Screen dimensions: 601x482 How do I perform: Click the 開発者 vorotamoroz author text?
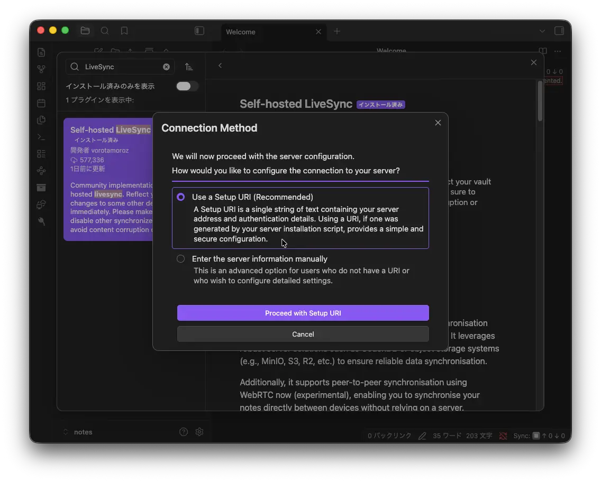[99, 151]
